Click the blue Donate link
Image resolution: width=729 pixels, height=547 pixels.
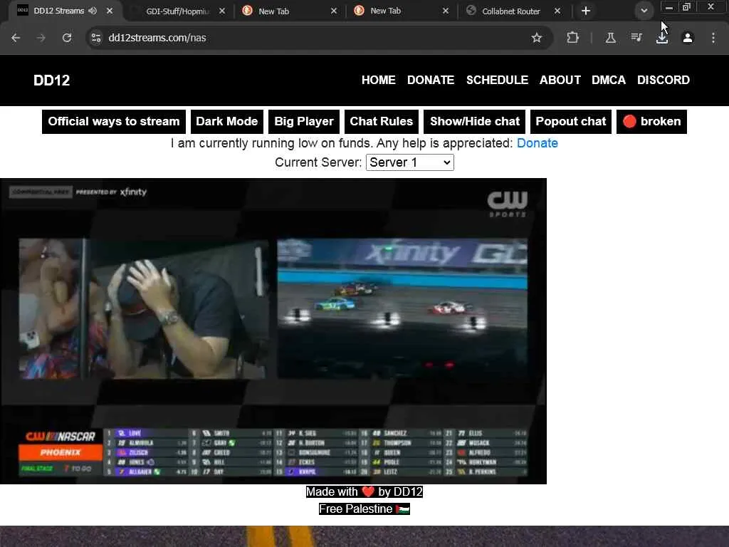point(537,143)
